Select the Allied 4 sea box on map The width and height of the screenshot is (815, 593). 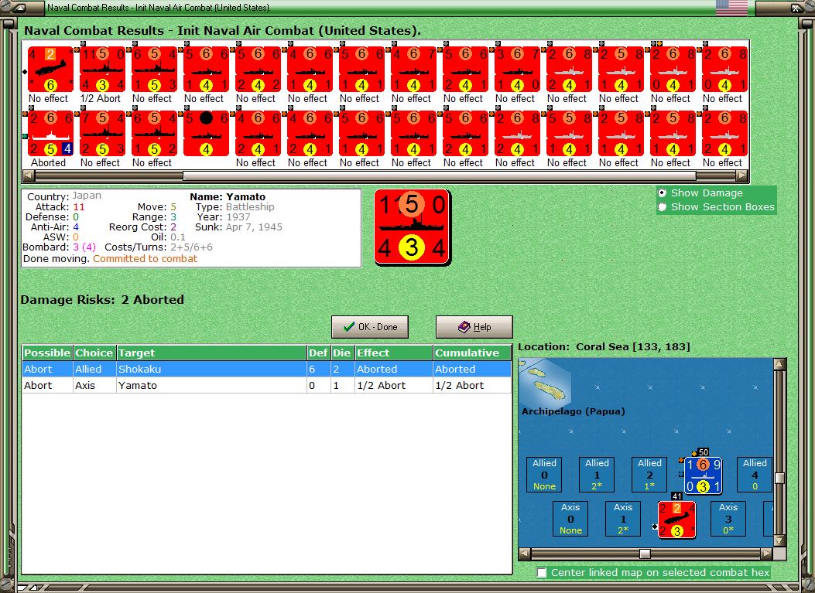tap(755, 475)
